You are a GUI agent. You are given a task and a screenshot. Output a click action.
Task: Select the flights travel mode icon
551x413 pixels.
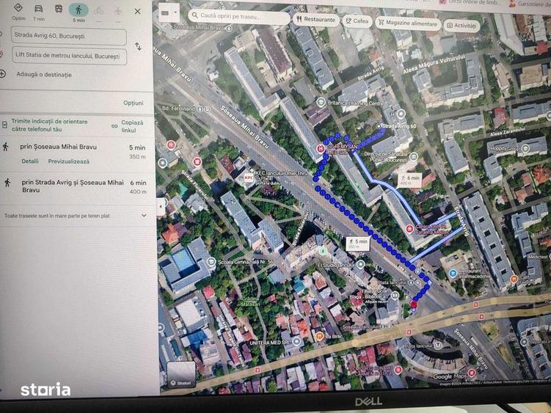(x=118, y=11)
